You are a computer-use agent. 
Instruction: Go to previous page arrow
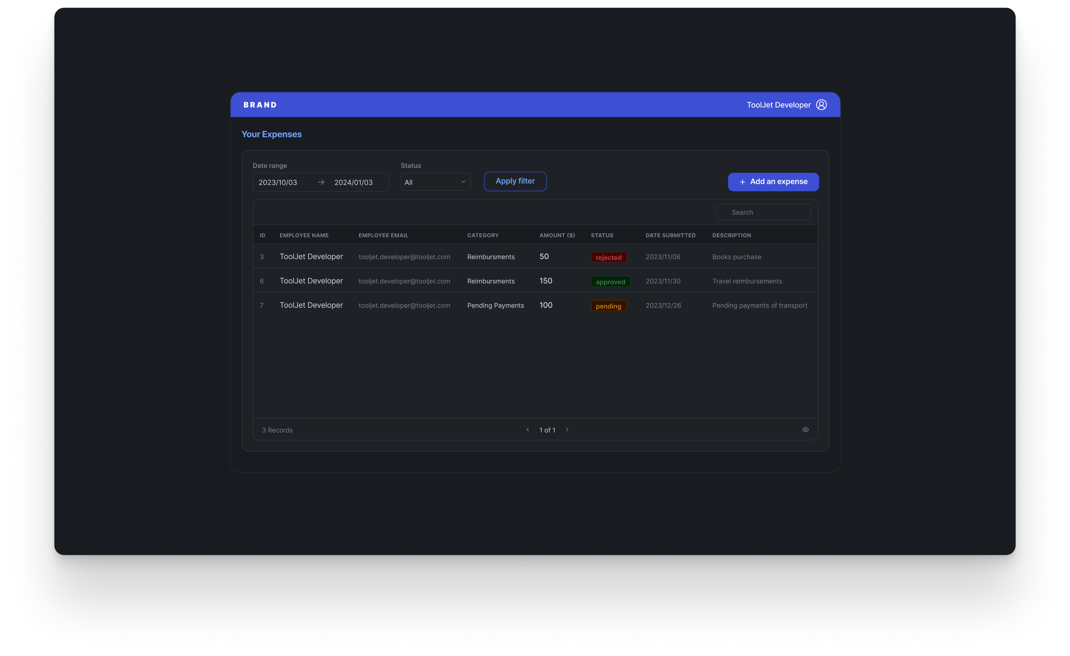coord(528,430)
